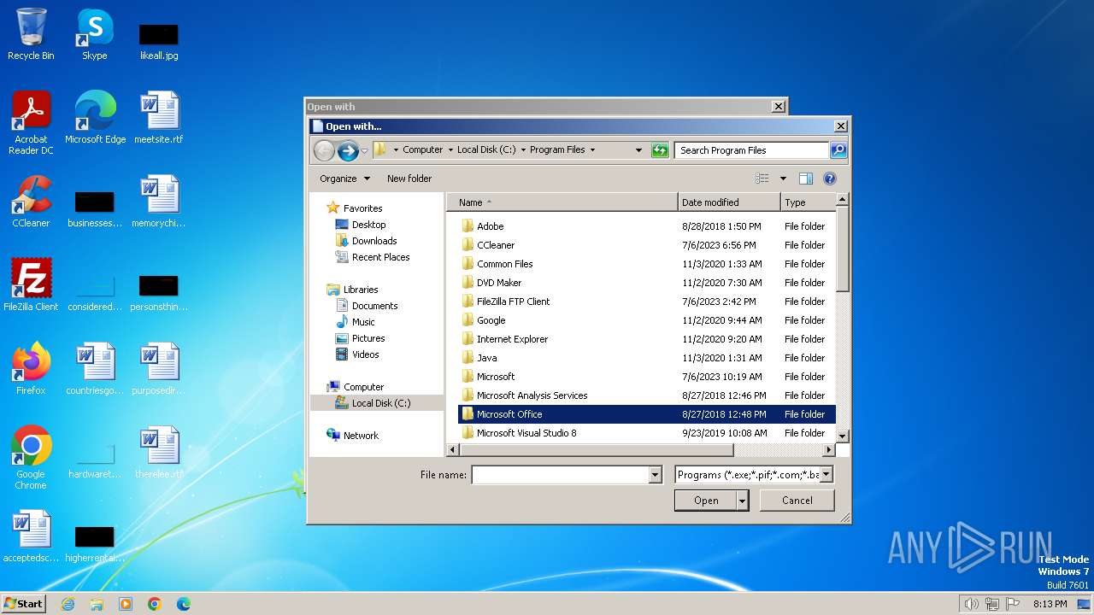
Task: Click the Forward navigation arrow
Action: (x=348, y=151)
